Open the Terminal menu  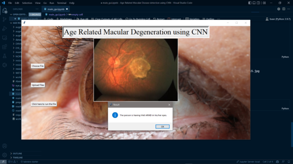pyautogui.click(x=62, y=3)
